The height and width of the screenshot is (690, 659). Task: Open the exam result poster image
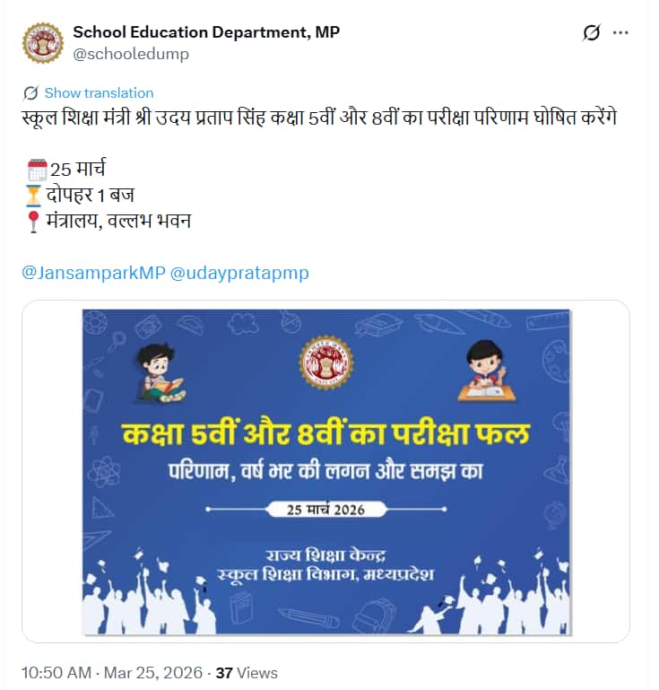pos(325,472)
